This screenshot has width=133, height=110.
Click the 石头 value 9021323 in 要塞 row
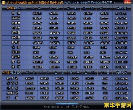coord(38,62)
